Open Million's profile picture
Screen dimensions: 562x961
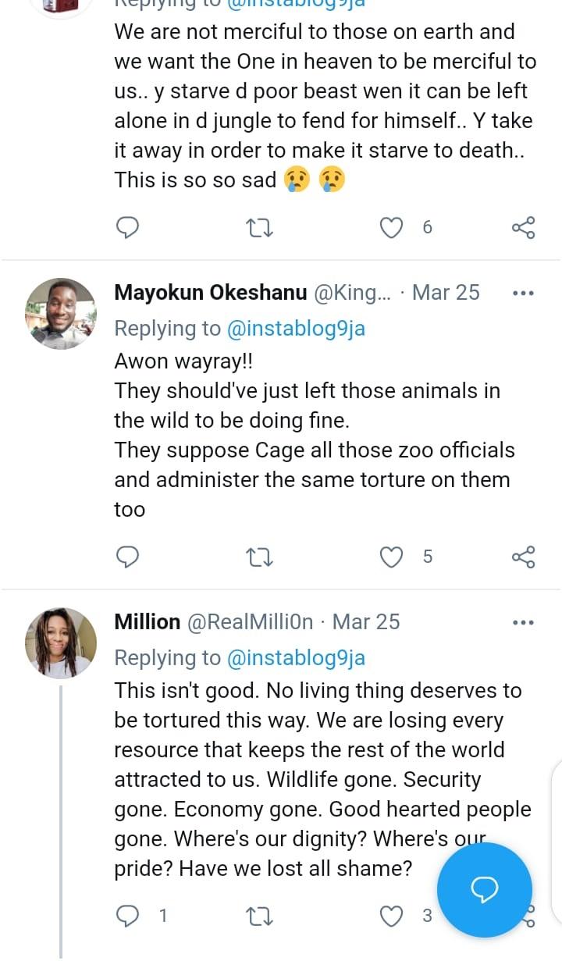tap(61, 642)
